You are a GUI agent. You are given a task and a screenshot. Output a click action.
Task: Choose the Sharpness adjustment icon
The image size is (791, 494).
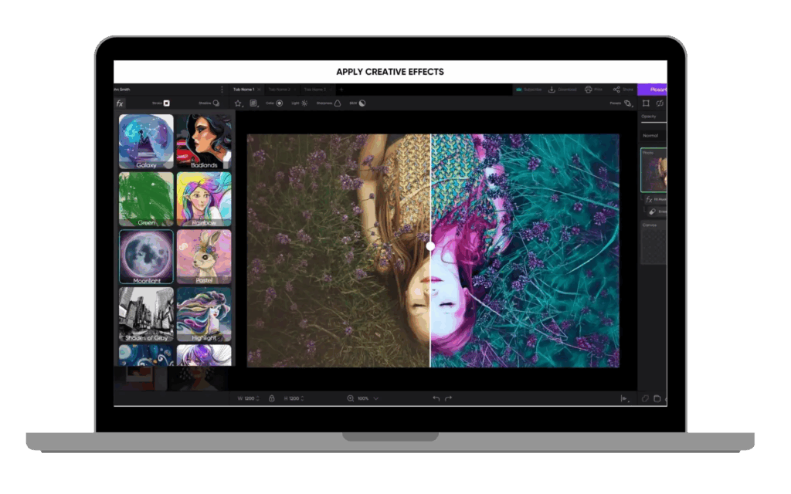click(337, 103)
